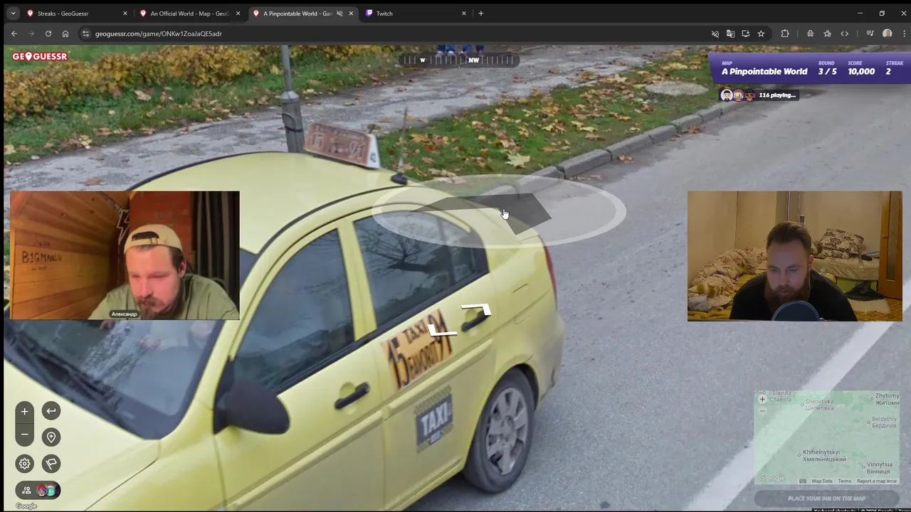
Task: Click Shepetivka on the guess map
Action: point(819,405)
